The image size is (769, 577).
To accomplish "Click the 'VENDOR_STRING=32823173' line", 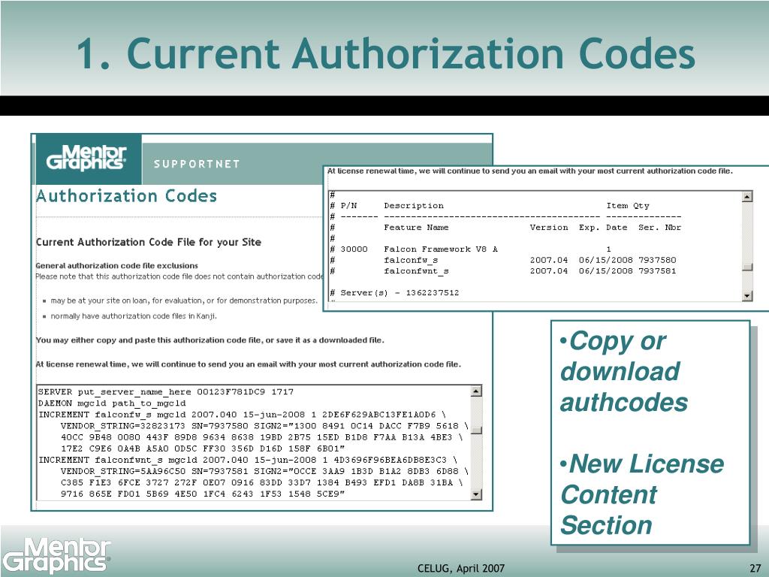I will 265,426.
